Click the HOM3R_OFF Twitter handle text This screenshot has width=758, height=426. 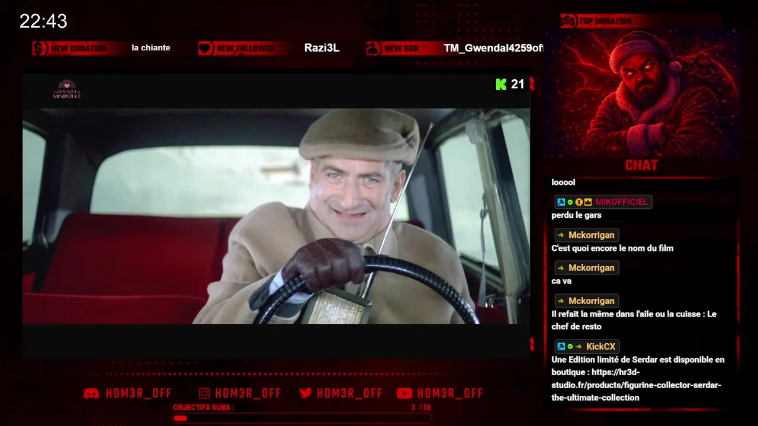349,393
